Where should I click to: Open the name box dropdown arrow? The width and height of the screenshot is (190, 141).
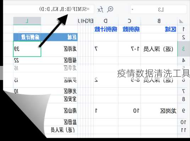(133, 10)
